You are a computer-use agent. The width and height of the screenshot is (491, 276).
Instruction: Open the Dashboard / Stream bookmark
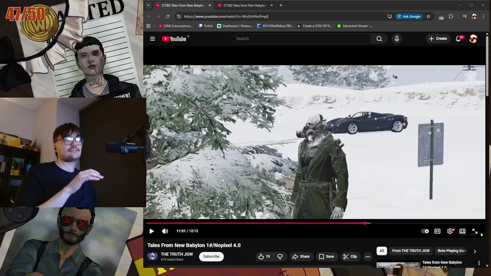235,26
